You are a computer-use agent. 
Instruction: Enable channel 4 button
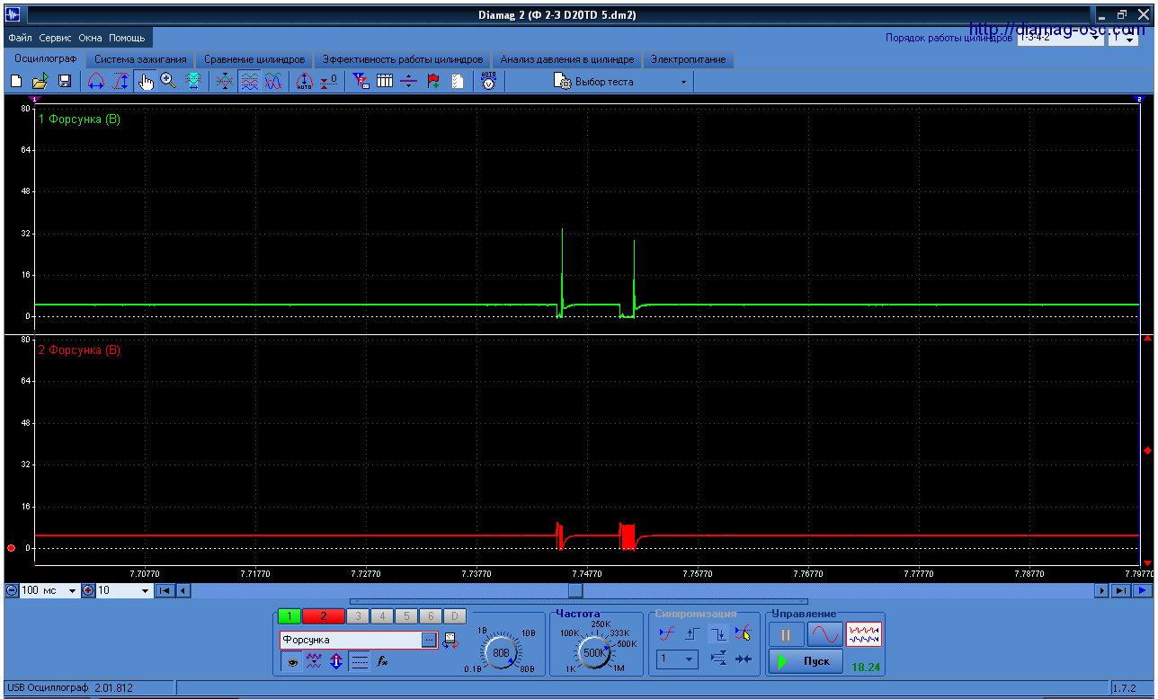coord(382,616)
